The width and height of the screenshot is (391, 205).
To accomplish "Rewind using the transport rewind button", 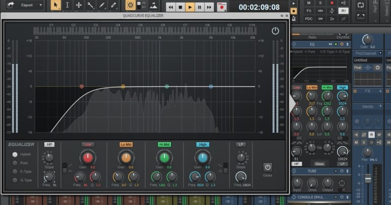I will pyautogui.click(x=170, y=7).
